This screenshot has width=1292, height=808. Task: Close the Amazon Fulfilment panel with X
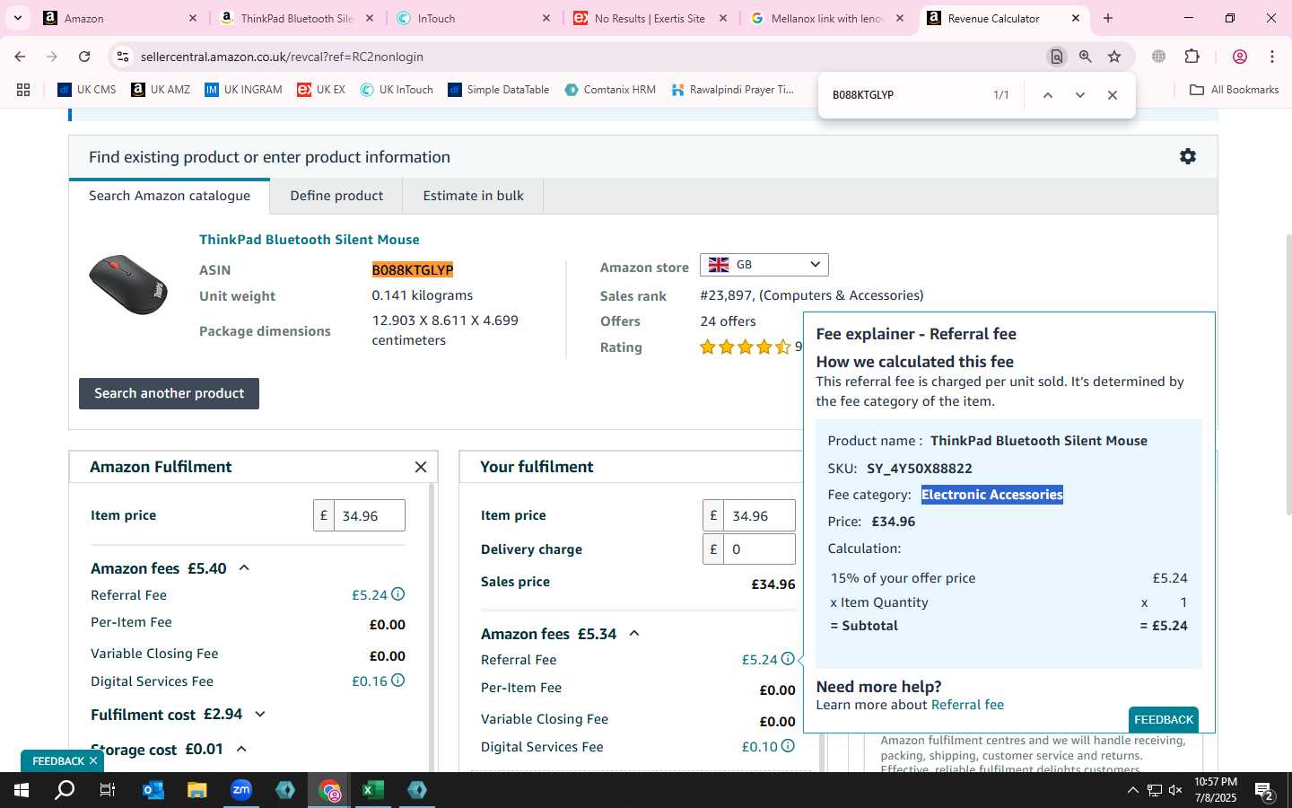coord(421,467)
